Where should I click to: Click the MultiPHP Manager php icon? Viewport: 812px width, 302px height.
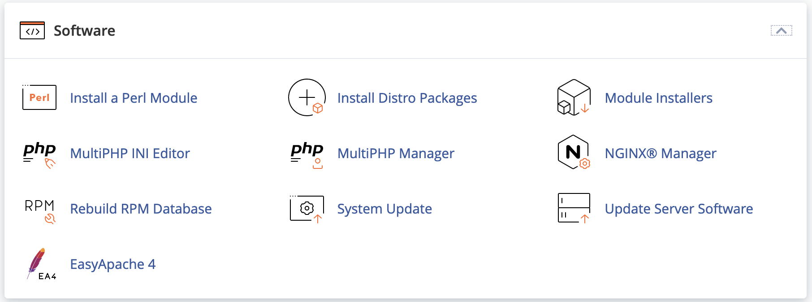pyautogui.click(x=307, y=153)
